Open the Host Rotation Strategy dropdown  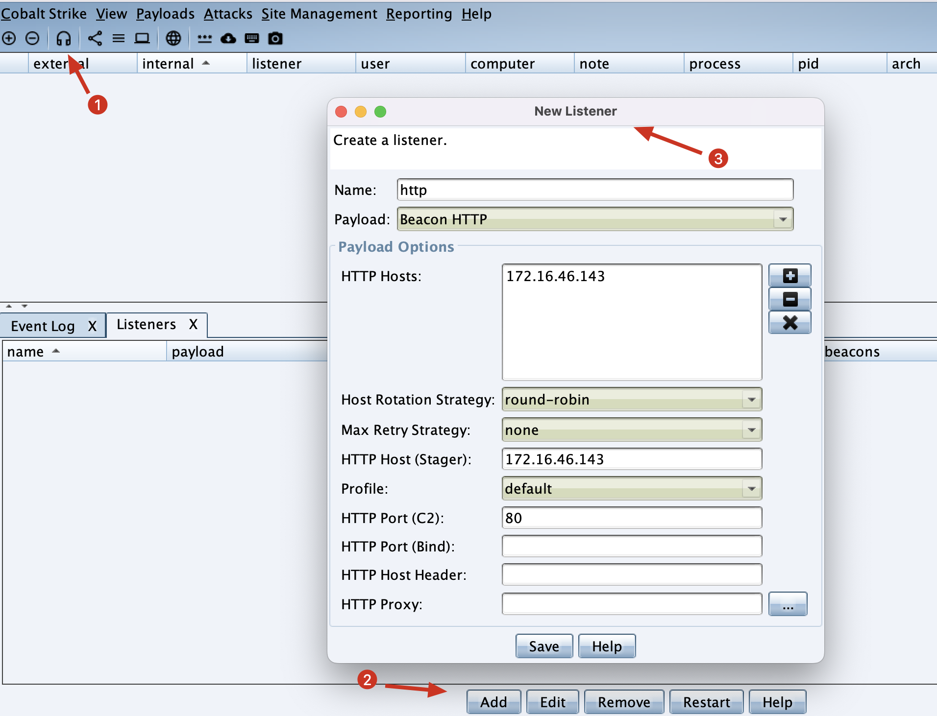coord(632,400)
